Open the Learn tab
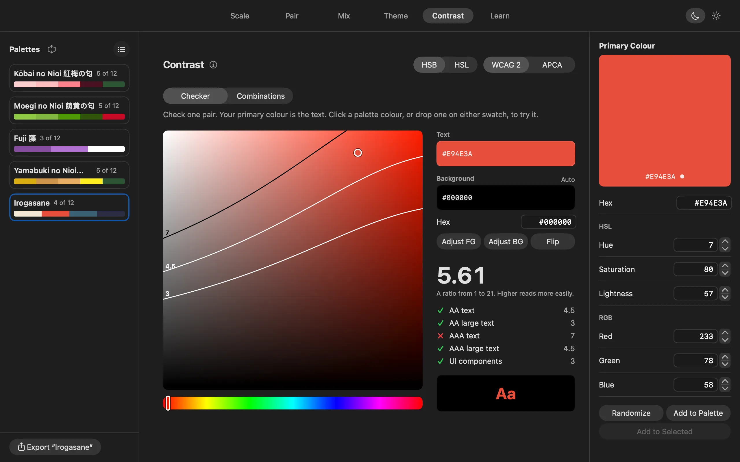The width and height of the screenshot is (740, 462). tap(500, 16)
